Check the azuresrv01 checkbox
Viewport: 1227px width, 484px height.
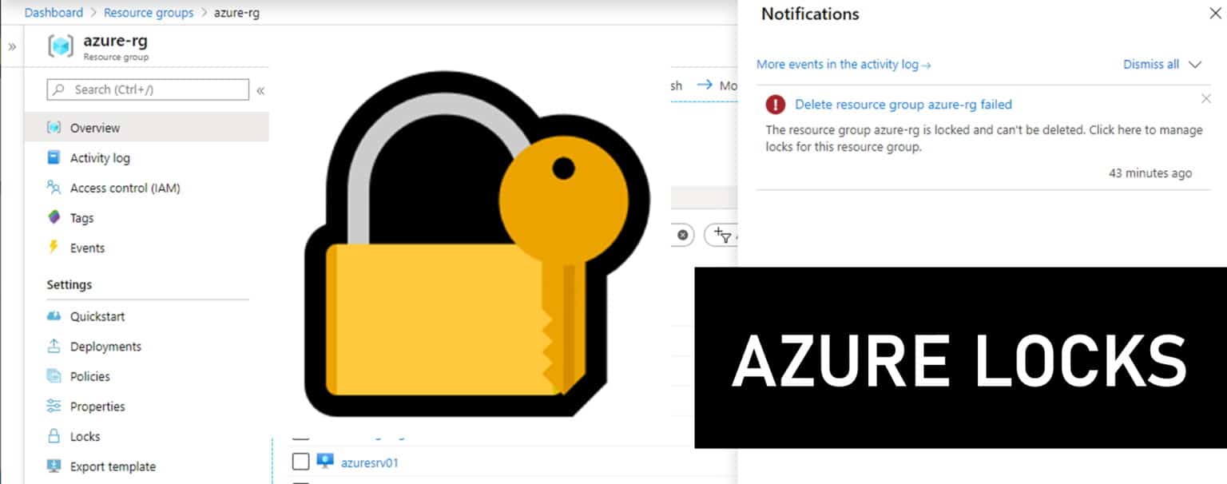tap(300, 461)
